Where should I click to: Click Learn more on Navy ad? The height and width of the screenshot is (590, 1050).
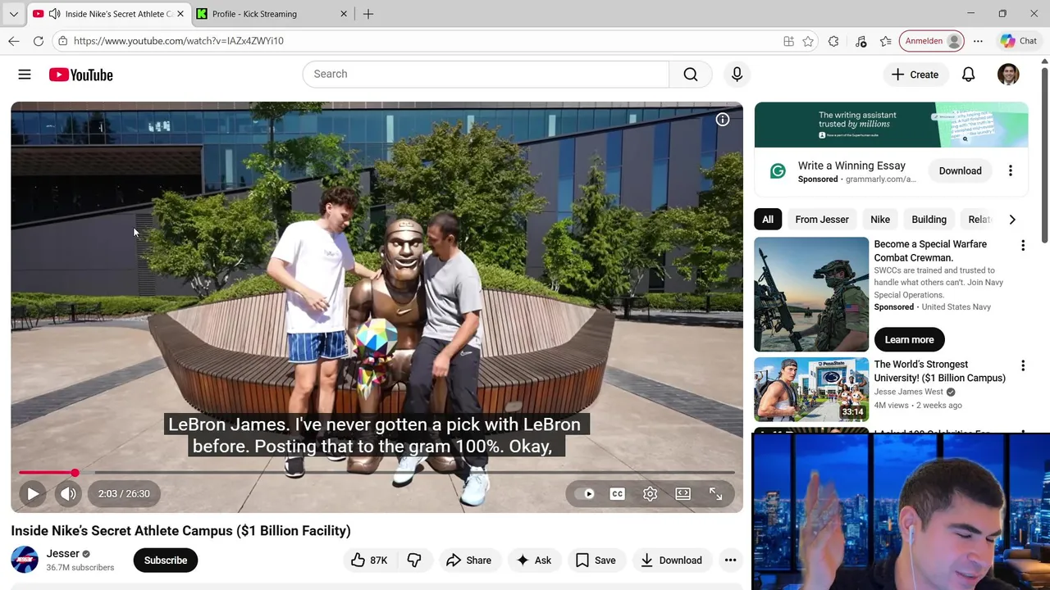(x=909, y=339)
